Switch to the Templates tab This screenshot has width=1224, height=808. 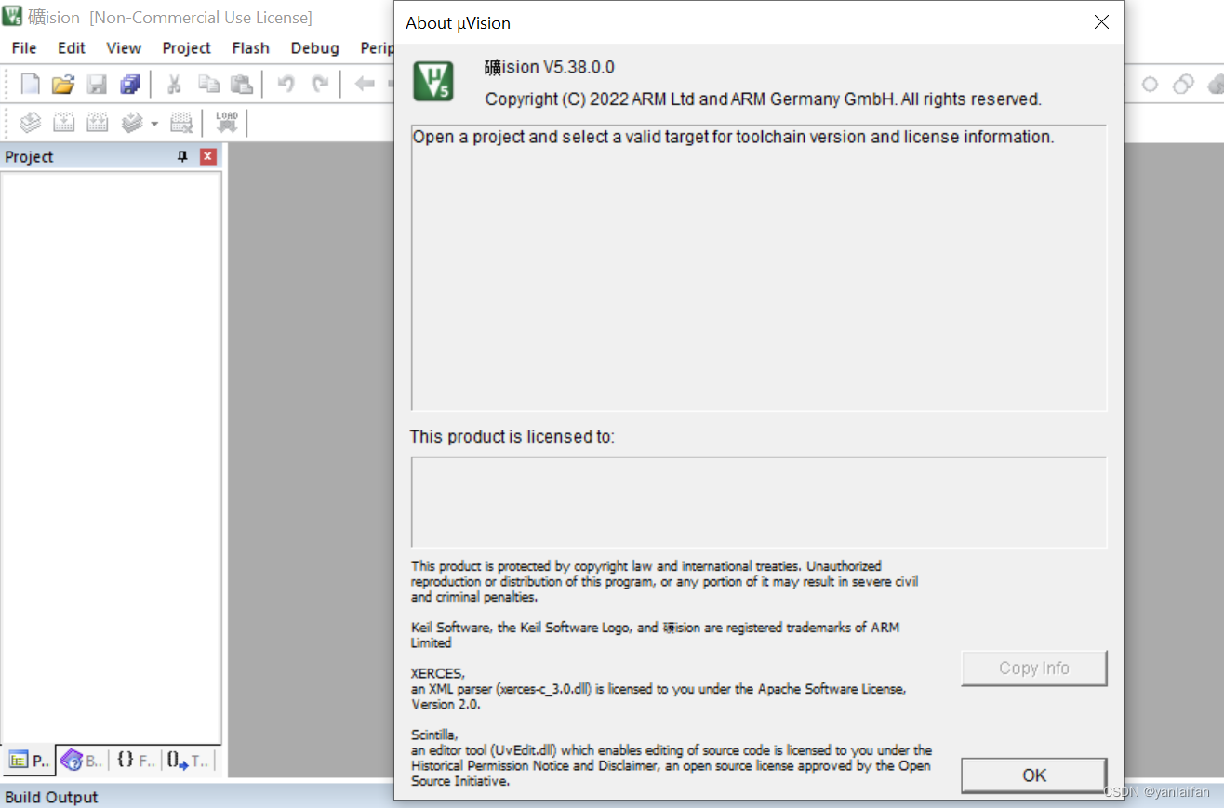[x=189, y=761]
